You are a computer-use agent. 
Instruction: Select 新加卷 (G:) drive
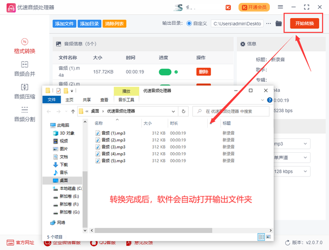click(66, 212)
